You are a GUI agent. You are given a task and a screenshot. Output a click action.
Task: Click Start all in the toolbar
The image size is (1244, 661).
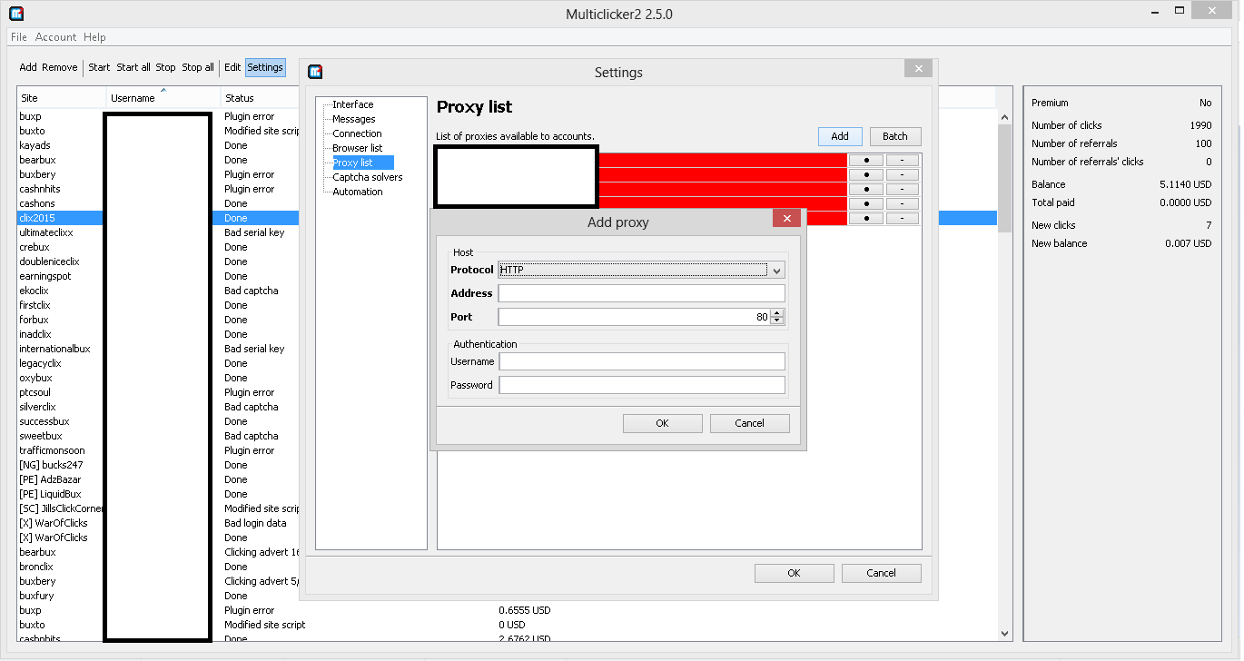(x=133, y=66)
